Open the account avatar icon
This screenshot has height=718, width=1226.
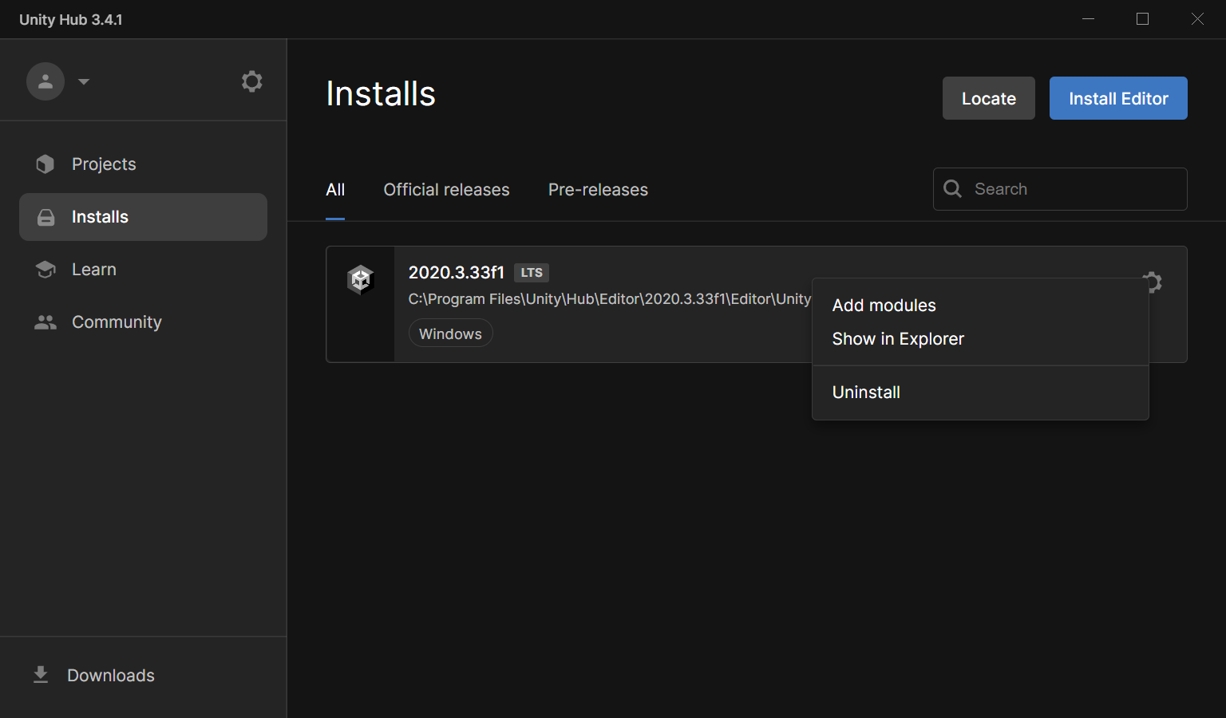(45, 81)
